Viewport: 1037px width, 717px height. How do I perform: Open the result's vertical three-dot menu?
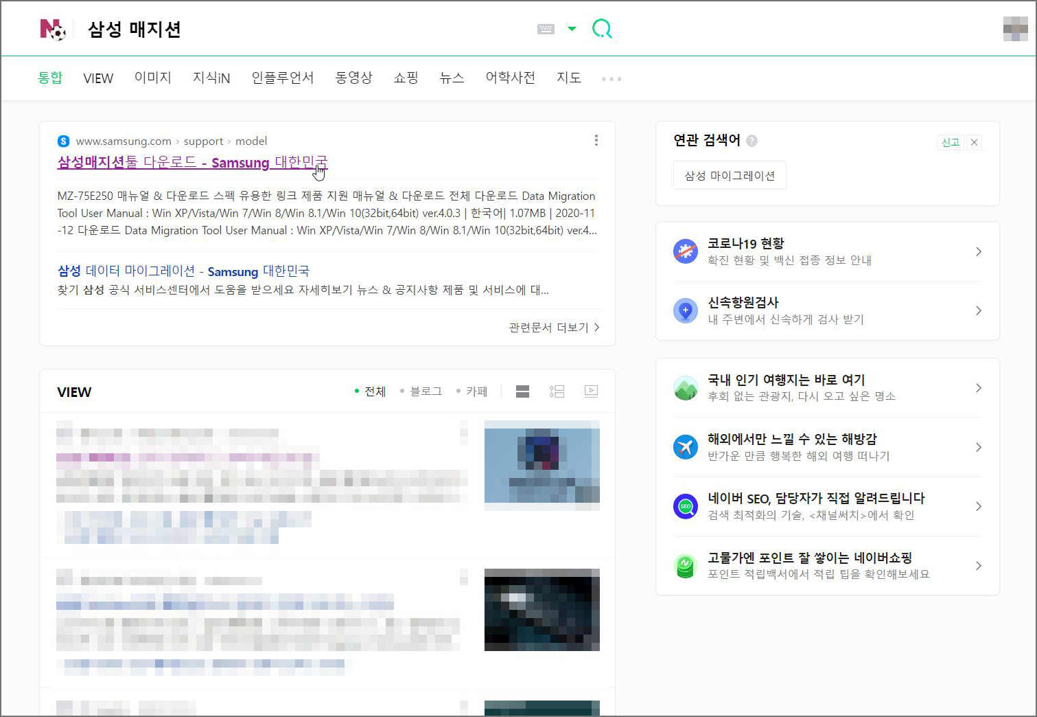pyautogui.click(x=596, y=140)
